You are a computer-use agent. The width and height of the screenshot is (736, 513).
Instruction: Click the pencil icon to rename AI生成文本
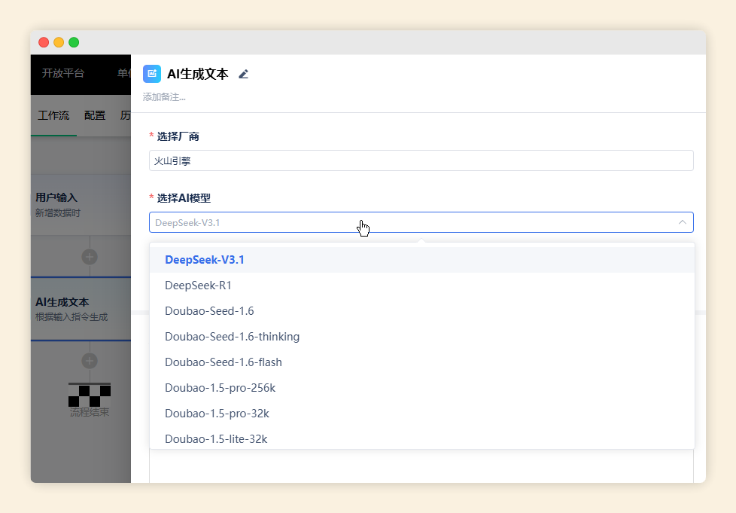[x=243, y=74]
